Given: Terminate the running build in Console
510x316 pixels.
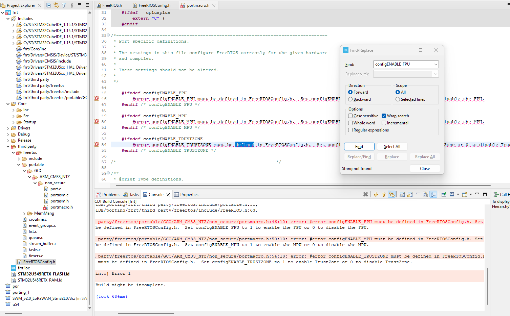Looking at the screenshot, I should click(x=365, y=194).
